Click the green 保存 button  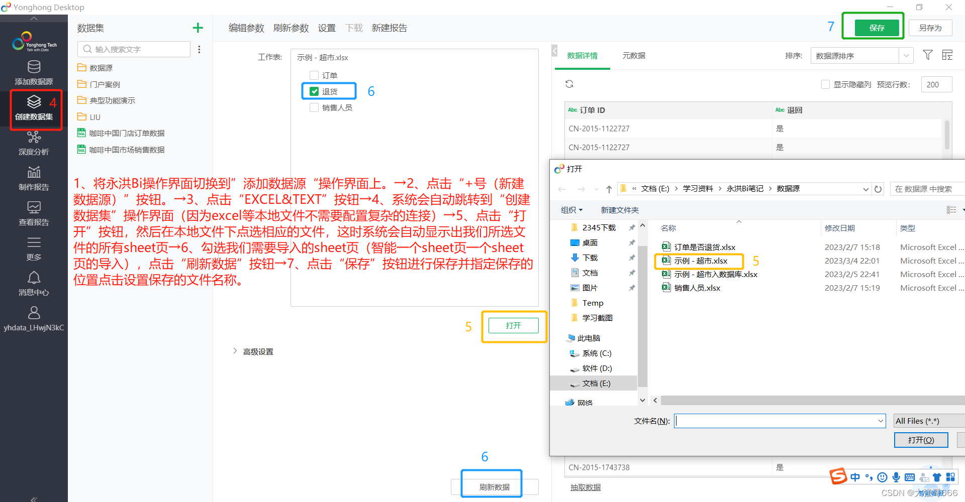pos(877,28)
